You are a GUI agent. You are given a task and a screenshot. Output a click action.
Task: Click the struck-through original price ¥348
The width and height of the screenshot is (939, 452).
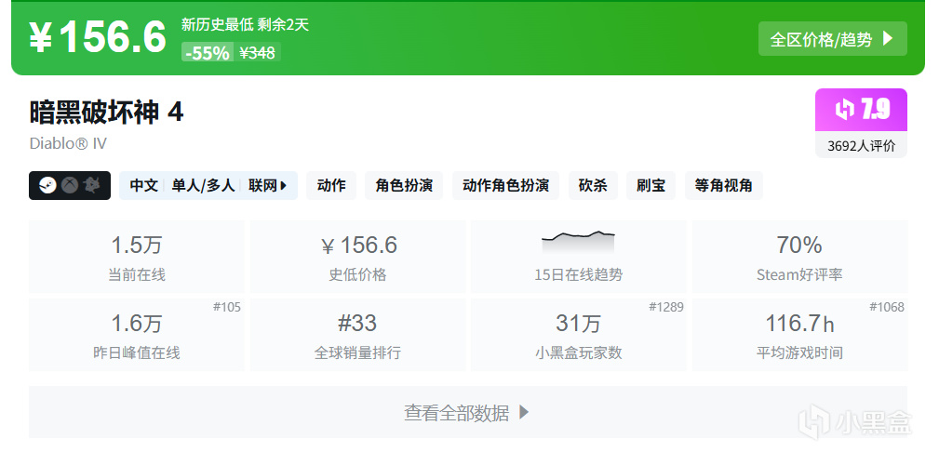click(257, 53)
